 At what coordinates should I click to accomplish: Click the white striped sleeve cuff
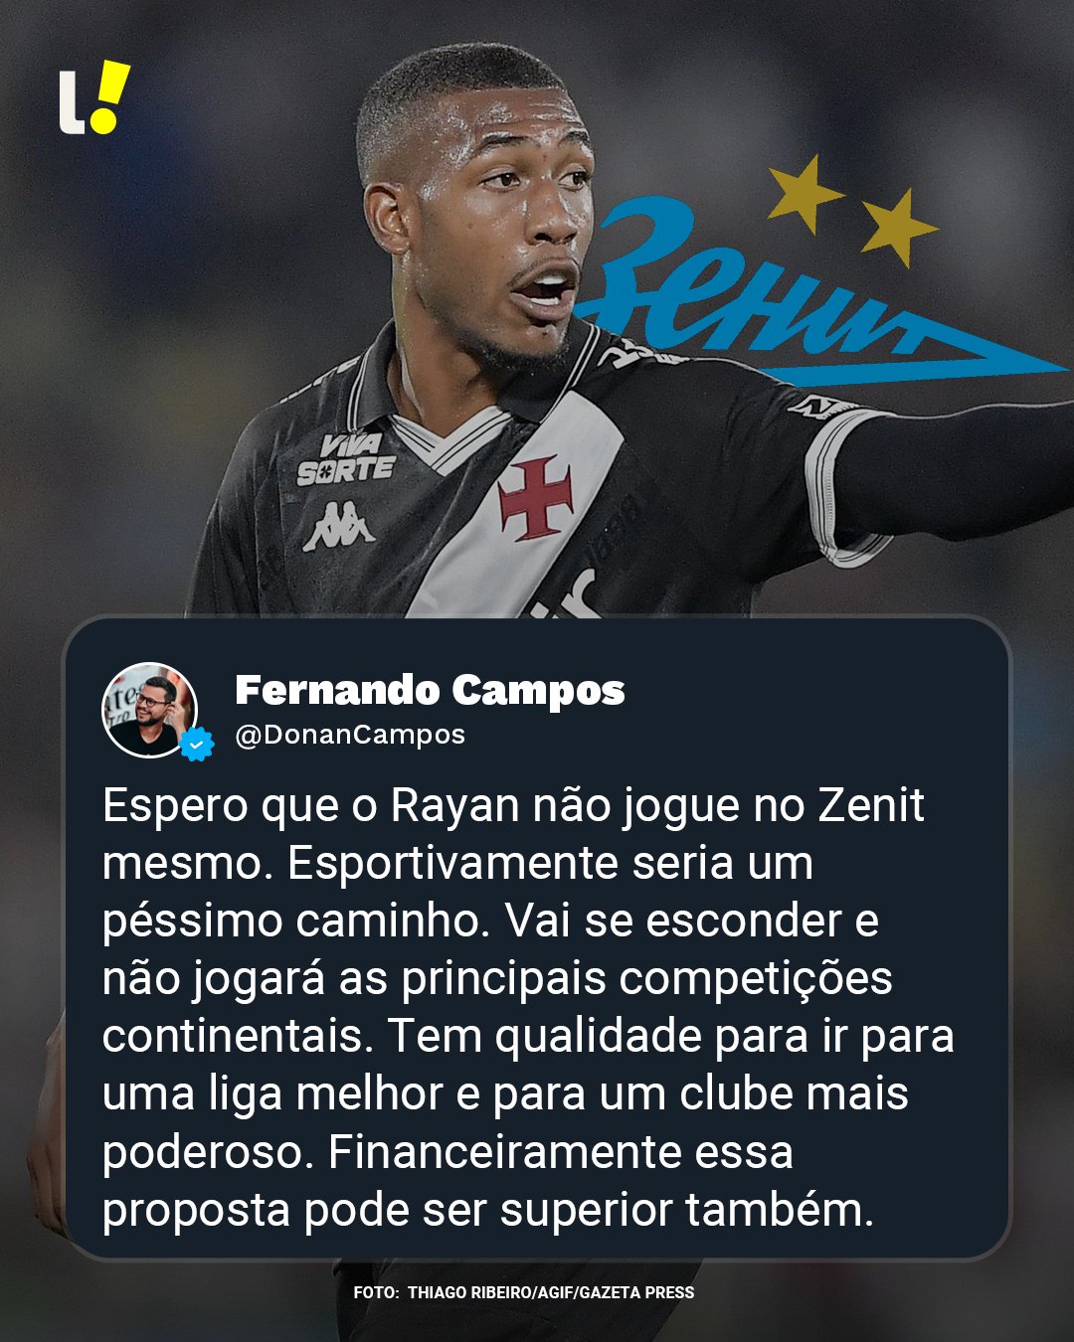click(845, 487)
